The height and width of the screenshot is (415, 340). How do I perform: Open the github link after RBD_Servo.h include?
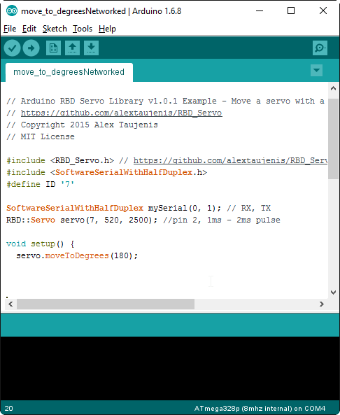point(230,161)
